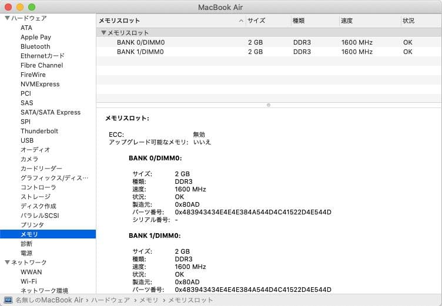Click the pane splitter handle dot
The height and width of the screenshot is (306, 442).
(x=269, y=105)
